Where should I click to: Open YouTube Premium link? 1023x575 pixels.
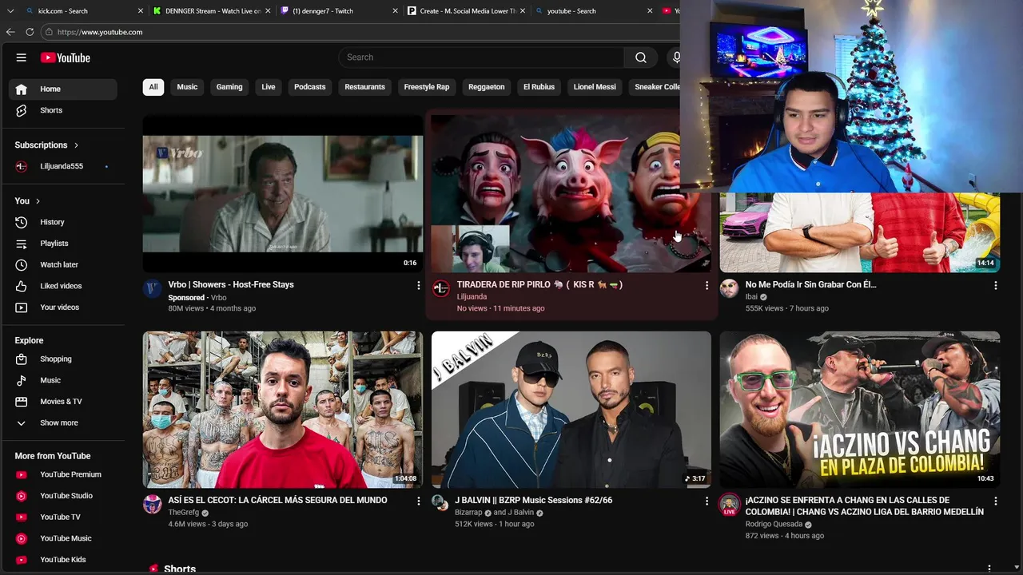[x=63, y=474]
